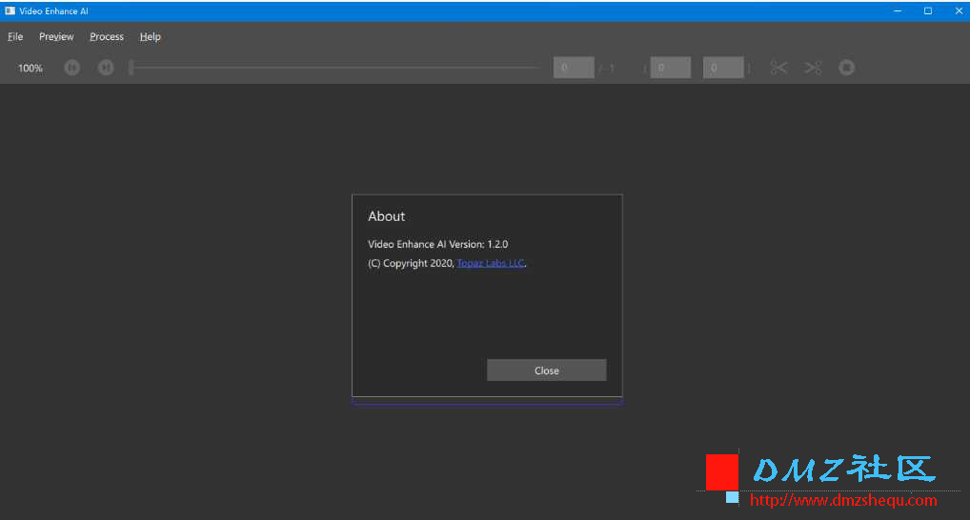The image size is (970, 520).
Task: Click the Video Enhance AI title bar icon
Action: pyautogui.click(x=10, y=11)
